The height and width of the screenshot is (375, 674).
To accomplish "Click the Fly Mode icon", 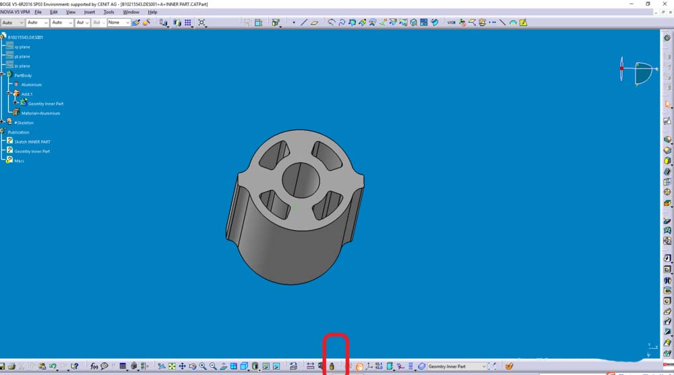I will pos(162,366).
